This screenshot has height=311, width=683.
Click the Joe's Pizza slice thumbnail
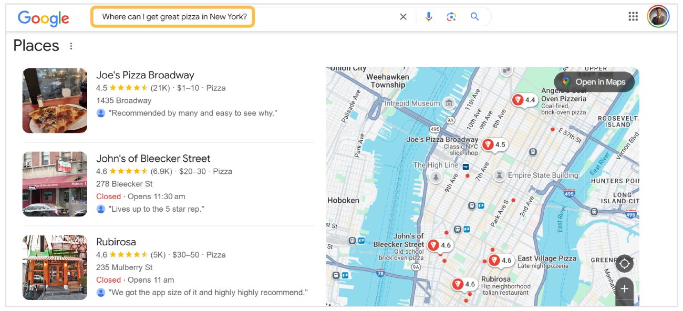(x=55, y=100)
